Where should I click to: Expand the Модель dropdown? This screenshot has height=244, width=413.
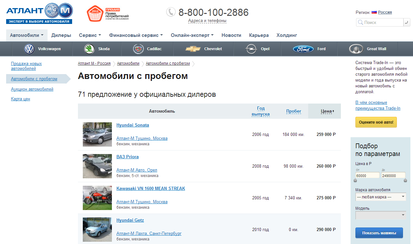[x=381, y=215]
